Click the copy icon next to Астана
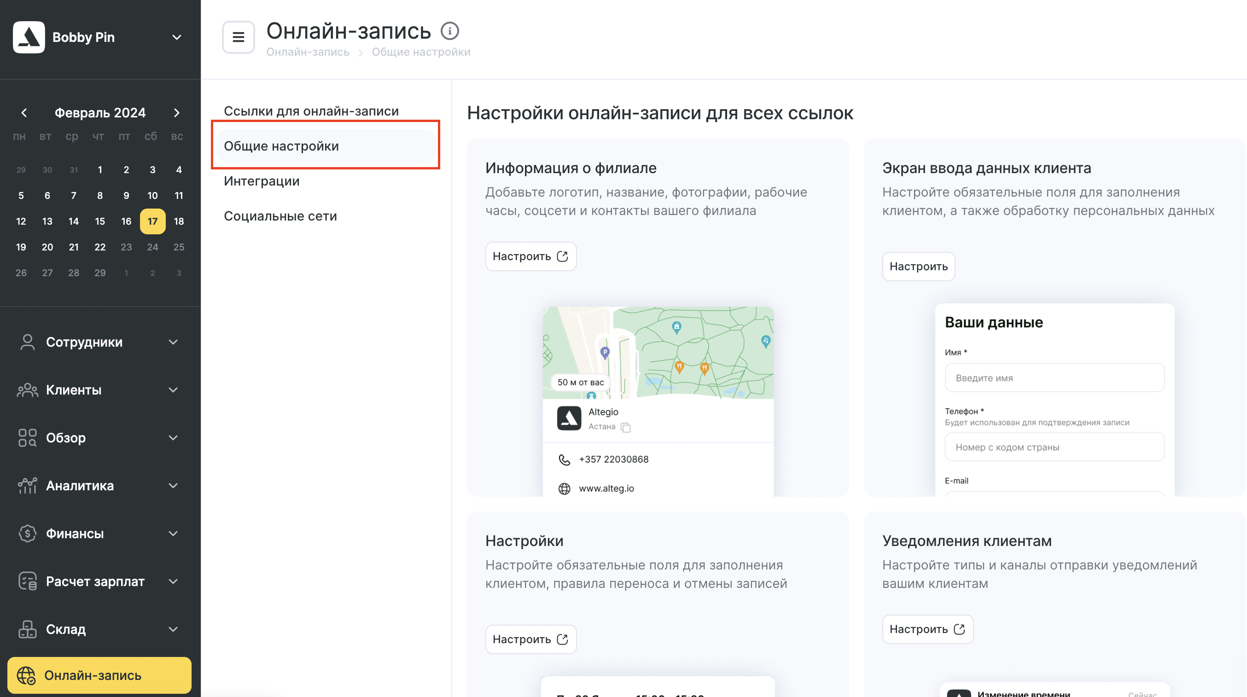1247x697 pixels. click(625, 427)
